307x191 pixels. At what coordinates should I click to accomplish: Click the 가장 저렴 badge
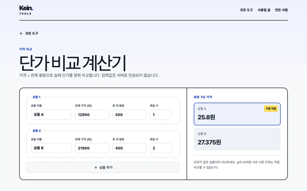[x=271, y=109]
